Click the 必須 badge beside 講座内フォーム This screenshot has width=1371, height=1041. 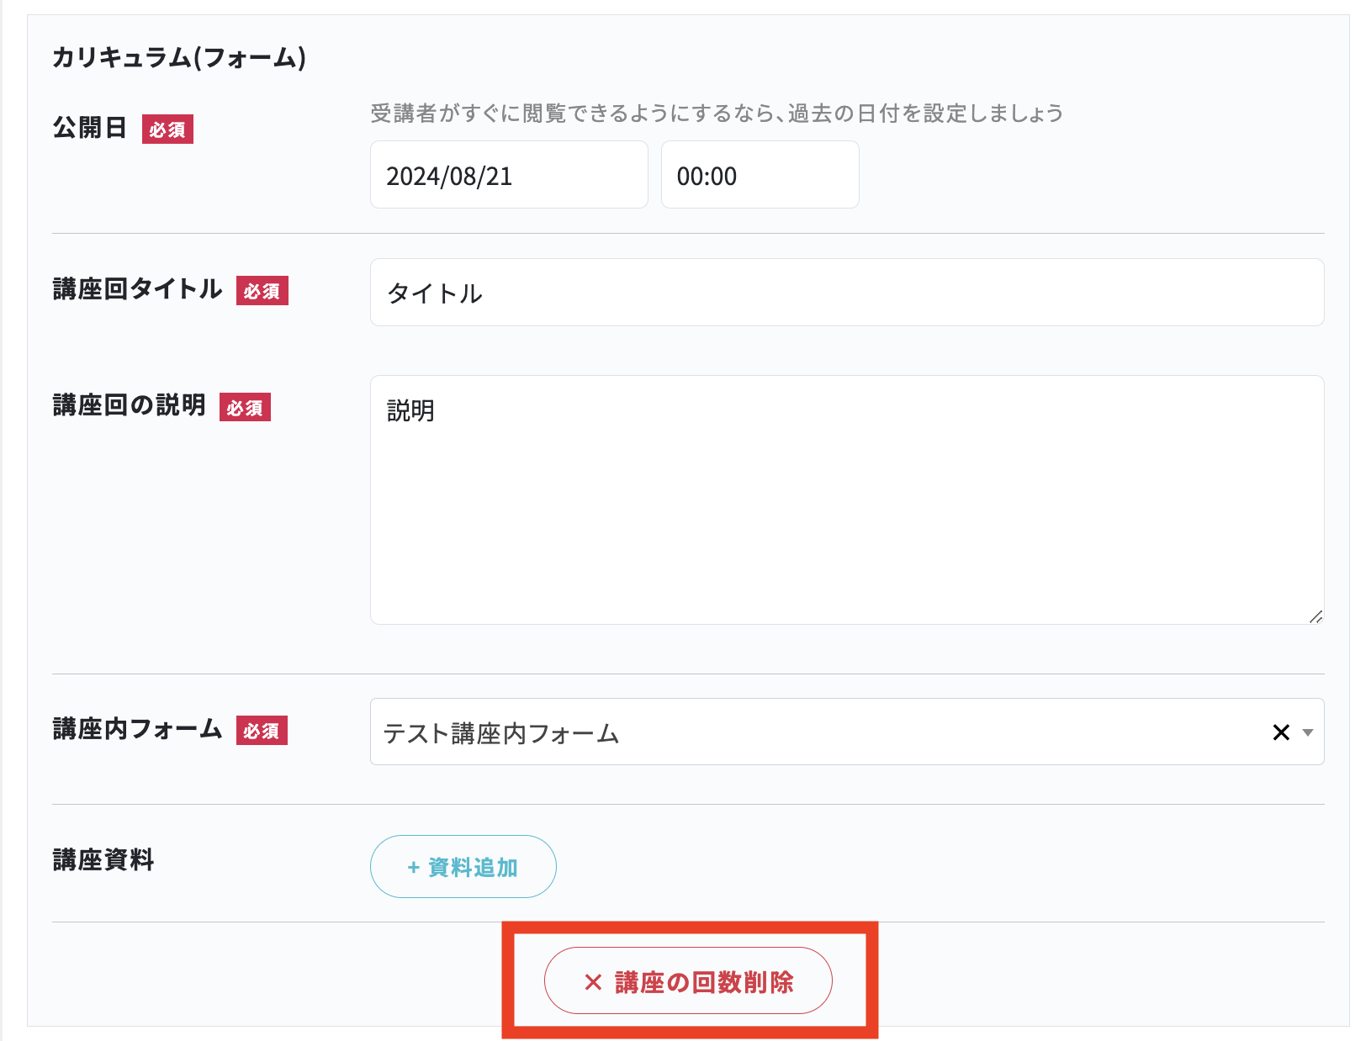click(262, 731)
